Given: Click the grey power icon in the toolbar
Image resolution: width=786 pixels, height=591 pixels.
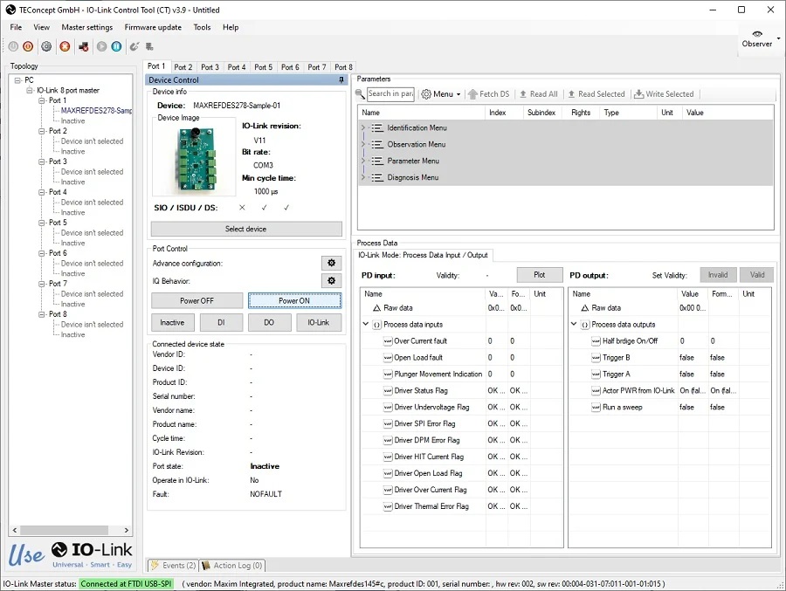Looking at the screenshot, I should (13, 46).
